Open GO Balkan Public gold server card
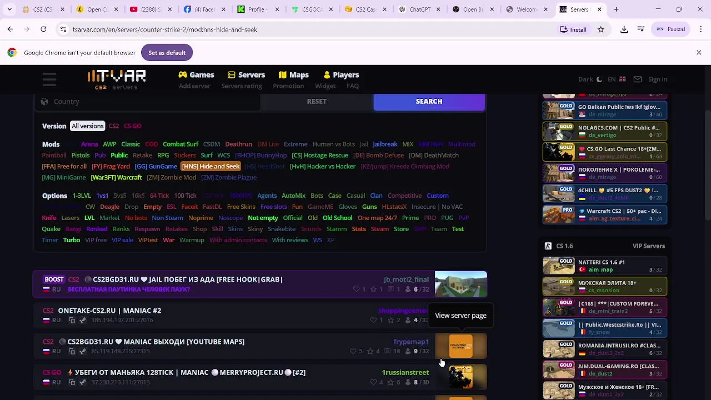The width and height of the screenshot is (711, 400). point(605,111)
